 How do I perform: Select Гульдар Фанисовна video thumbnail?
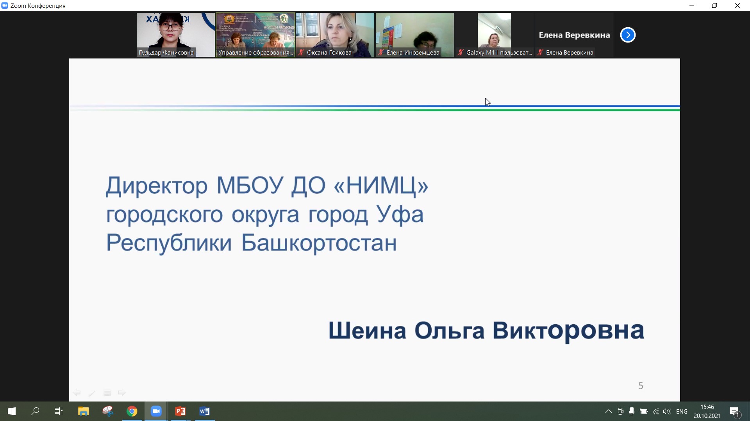click(176, 35)
